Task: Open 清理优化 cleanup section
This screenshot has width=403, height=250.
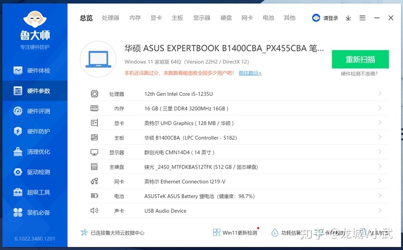Action: pyautogui.click(x=35, y=152)
